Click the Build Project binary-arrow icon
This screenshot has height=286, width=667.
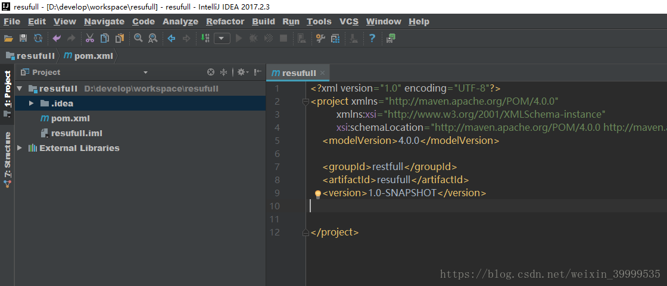pos(205,39)
